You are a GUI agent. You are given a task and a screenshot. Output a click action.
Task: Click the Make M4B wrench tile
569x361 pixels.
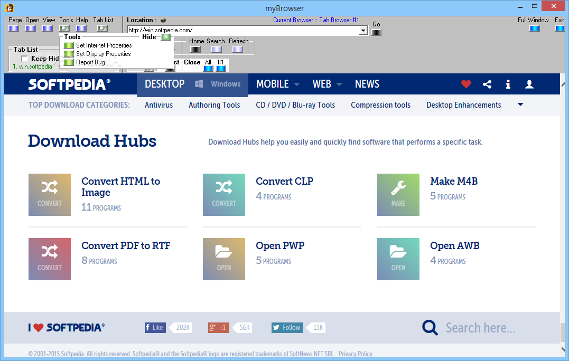(398, 195)
